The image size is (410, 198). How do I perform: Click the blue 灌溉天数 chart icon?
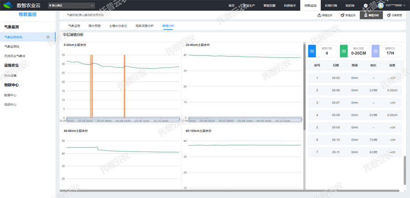point(312,51)
